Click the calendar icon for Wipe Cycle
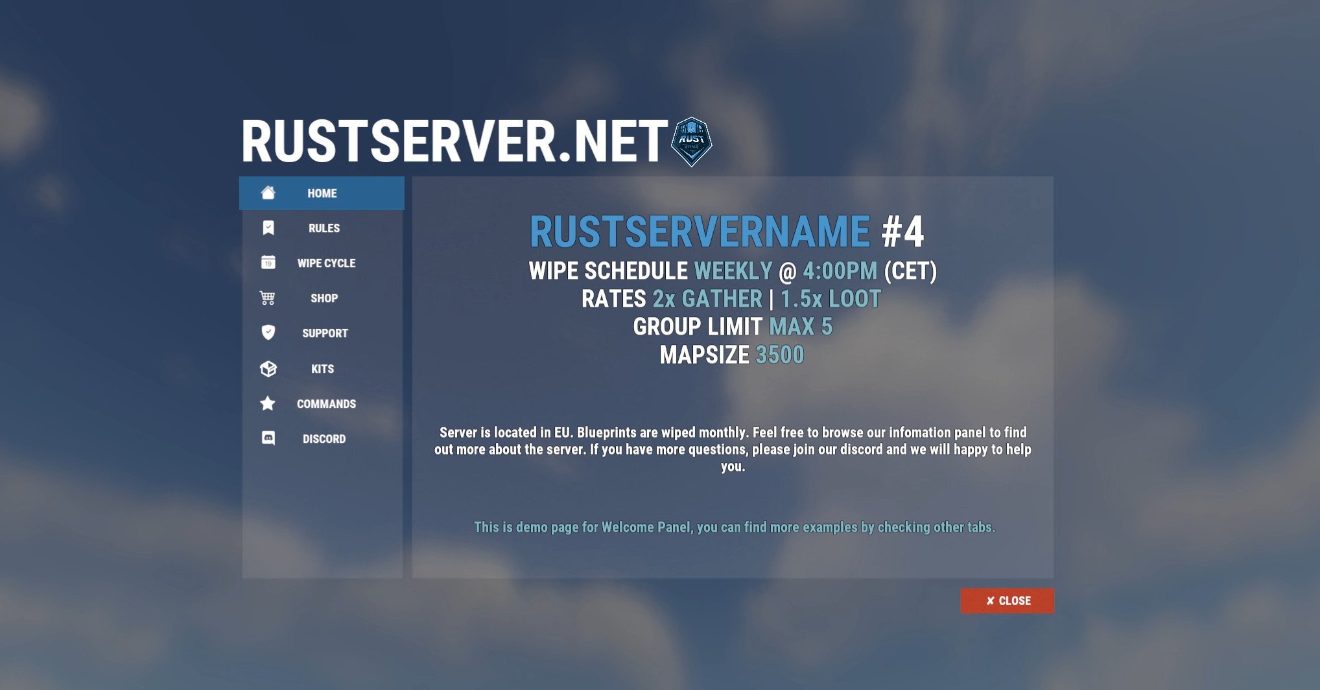This screenshot has width=1320, height=690. click(x=268, y=263)
